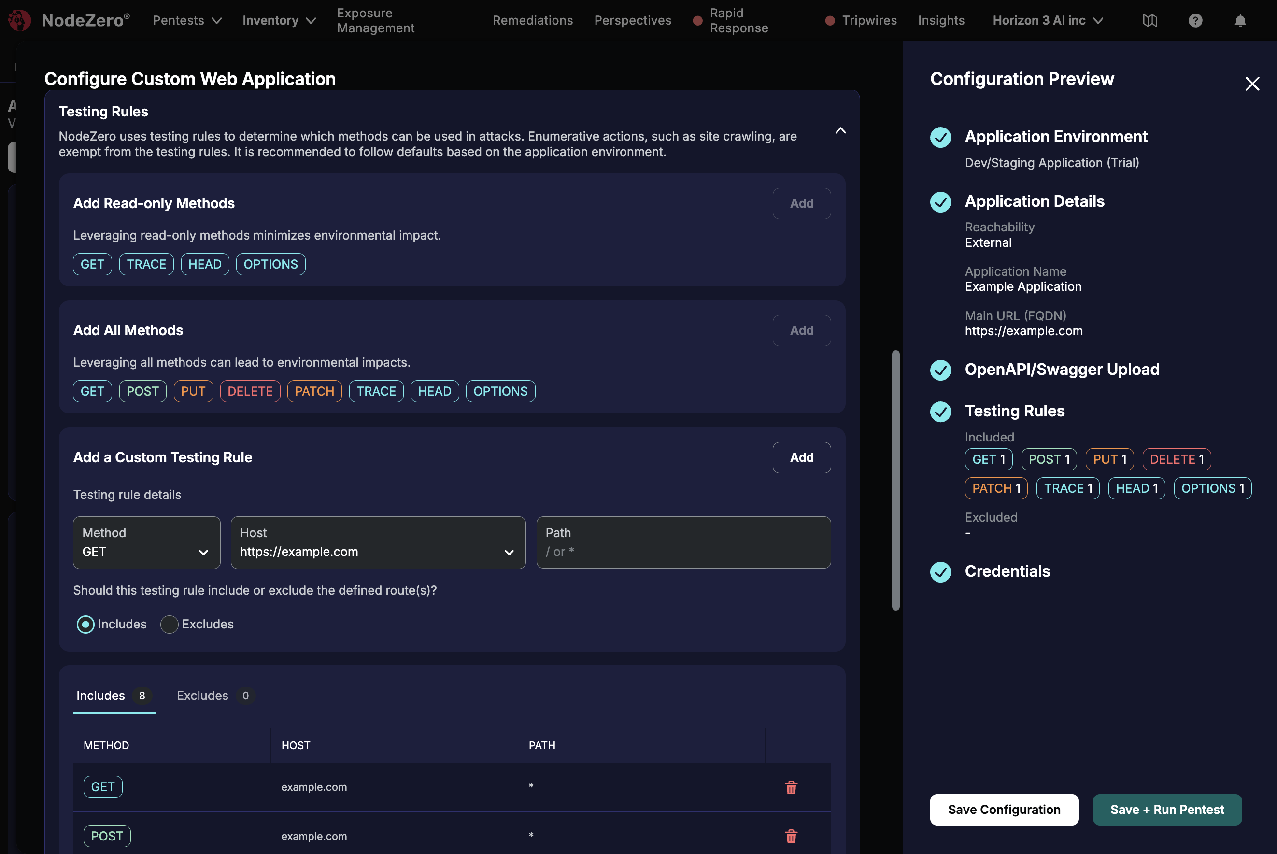Open the Horizon 3 AI inc account dropdown
1277x854 pixels.
1048,20
